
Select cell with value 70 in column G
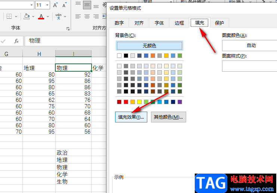point(11,132)
